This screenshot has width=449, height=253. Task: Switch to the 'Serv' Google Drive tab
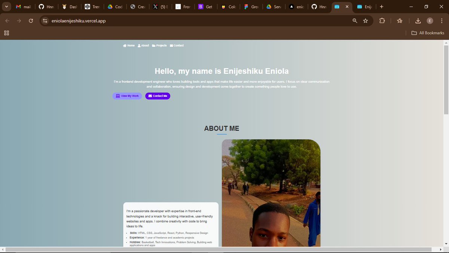pos(274,7)
